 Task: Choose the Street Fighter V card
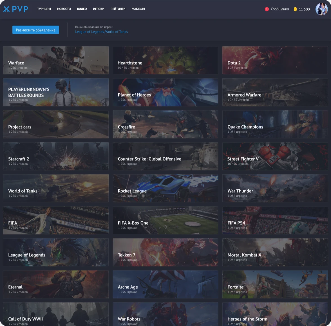275,156
